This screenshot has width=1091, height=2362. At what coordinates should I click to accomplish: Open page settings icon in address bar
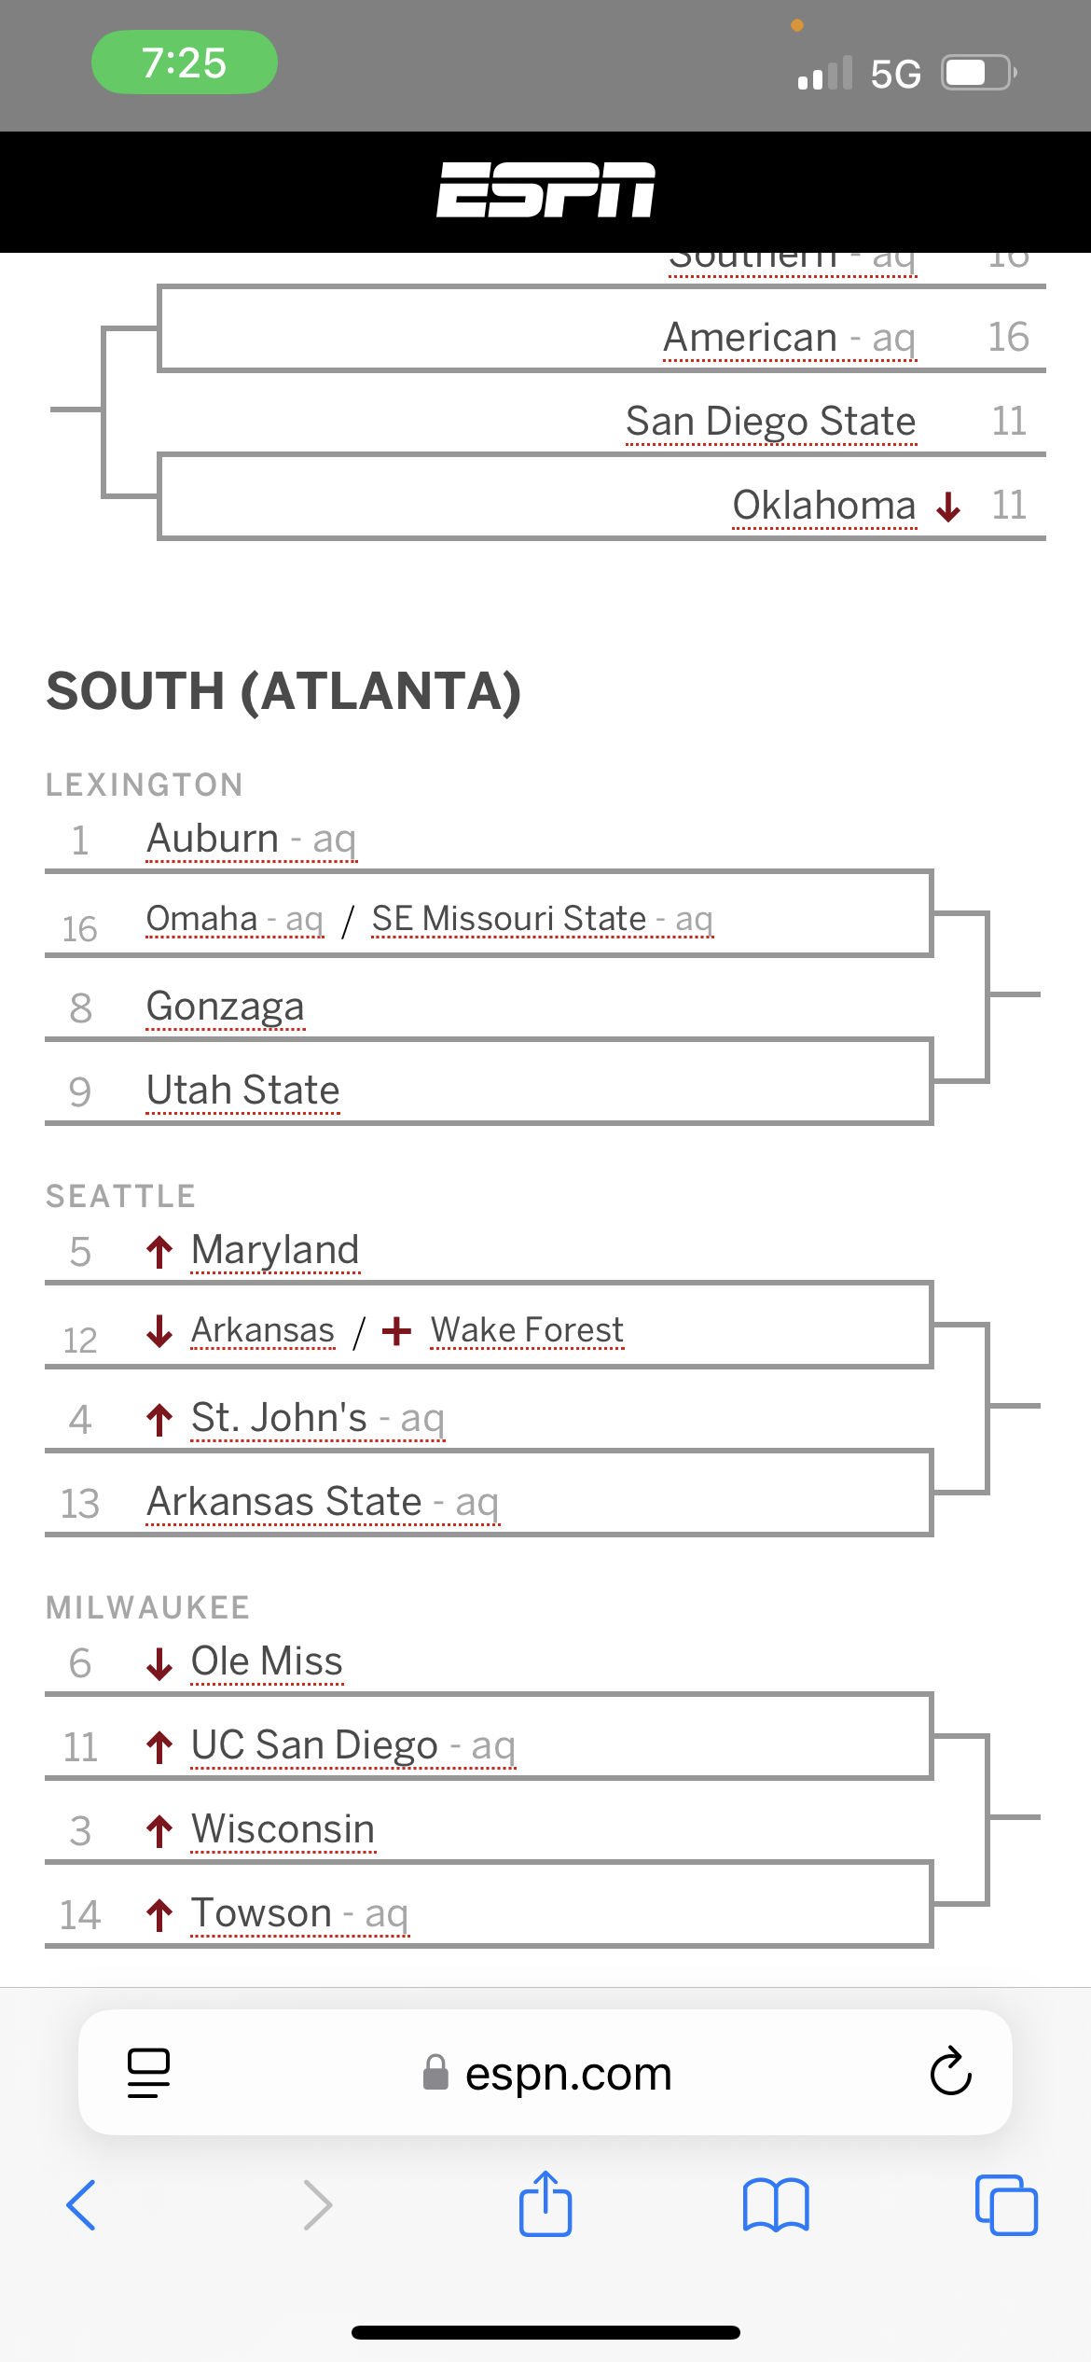pyautogui.click(x=148, y=2073)
